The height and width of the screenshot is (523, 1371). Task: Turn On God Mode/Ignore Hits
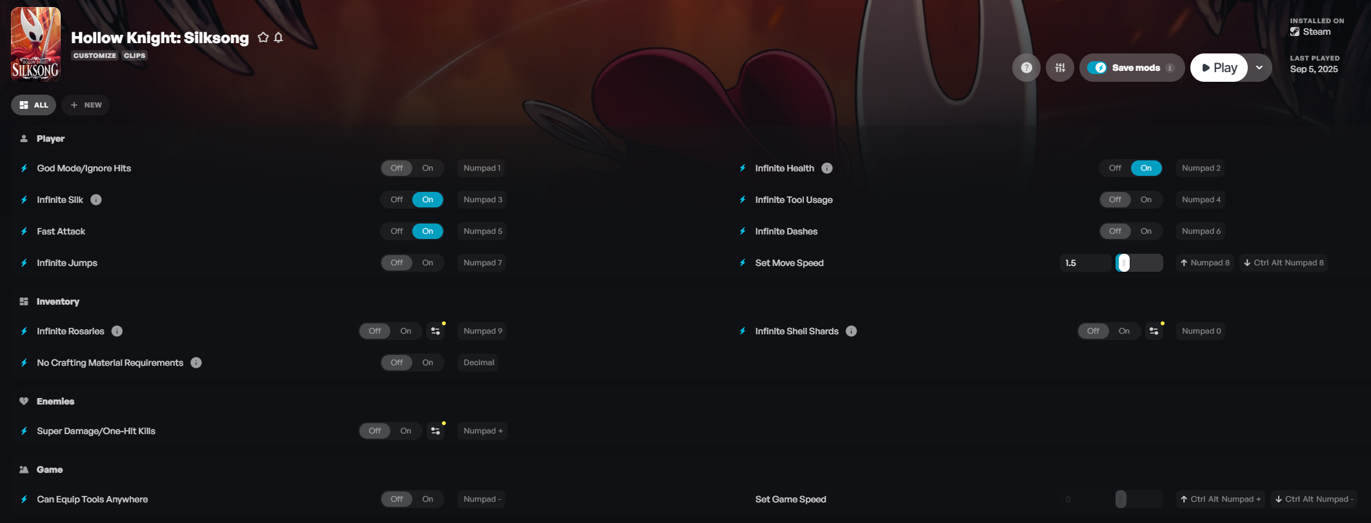pos(428,168)
